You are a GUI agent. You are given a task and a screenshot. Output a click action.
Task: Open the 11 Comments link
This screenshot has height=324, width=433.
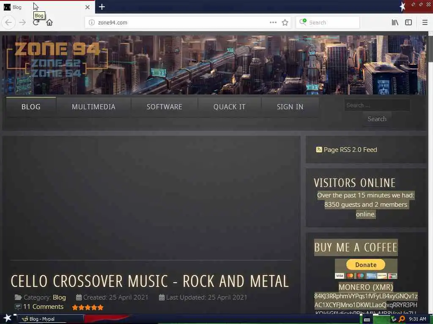tap(44, 307)
